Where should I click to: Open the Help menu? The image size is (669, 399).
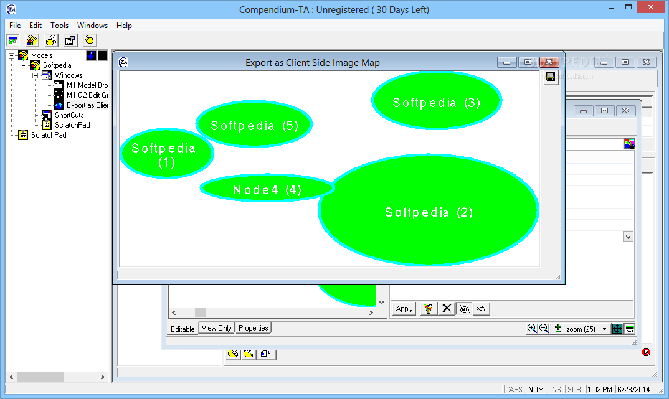pyautogui.click(x=124, y=26)
